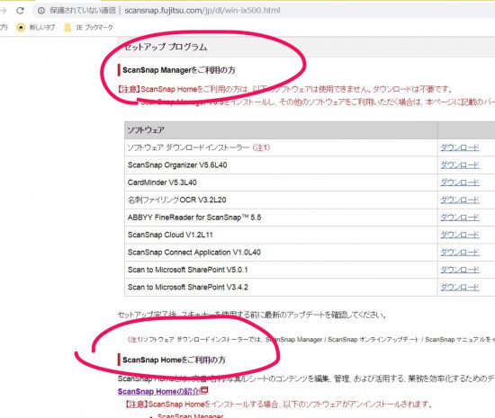Open the ScanSnap Homeの紹介 link
Image resolution: width=495 pixels, height=418 pixels.
click(x=158, y=392)
